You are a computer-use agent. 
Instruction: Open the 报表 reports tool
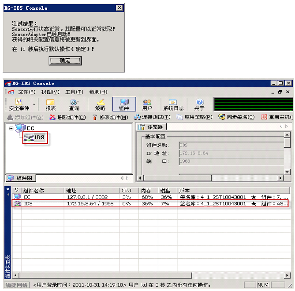(x=50, y=104)
